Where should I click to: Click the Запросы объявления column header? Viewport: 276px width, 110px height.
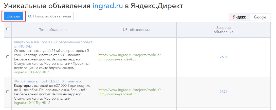click(224, 30)
